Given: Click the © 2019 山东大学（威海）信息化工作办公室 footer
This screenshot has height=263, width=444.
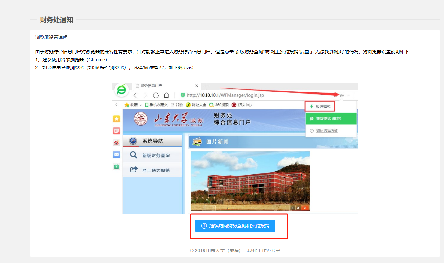Looking at the screenshot, I should point(235,250).
